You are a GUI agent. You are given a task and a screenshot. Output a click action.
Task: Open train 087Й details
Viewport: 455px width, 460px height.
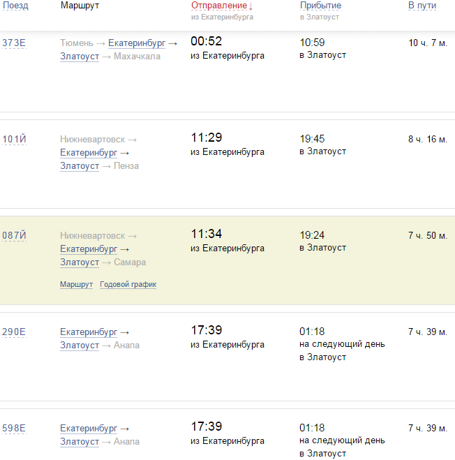(x=14, y=235)
